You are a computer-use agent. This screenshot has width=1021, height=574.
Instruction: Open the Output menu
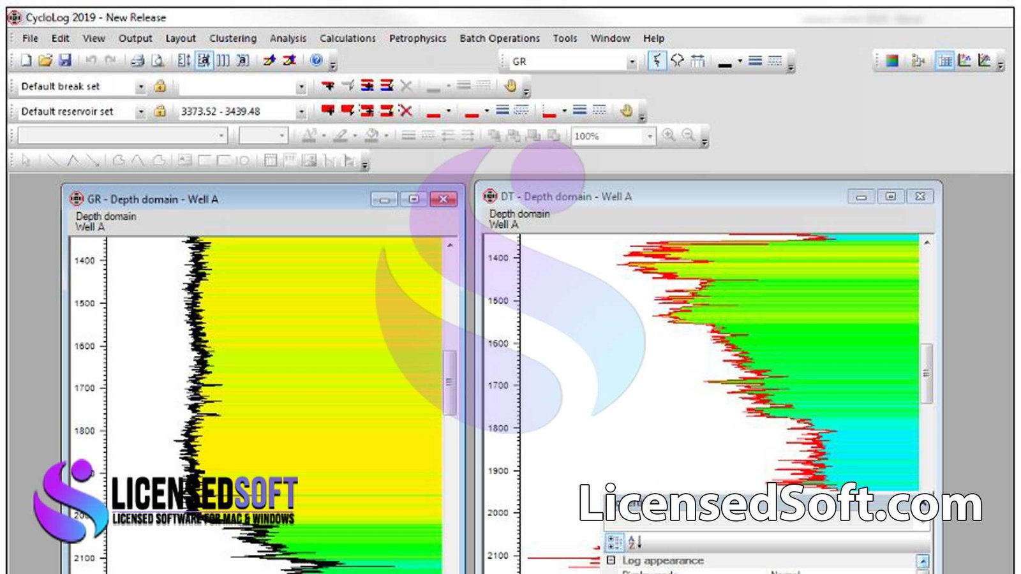tap(135, 38)
